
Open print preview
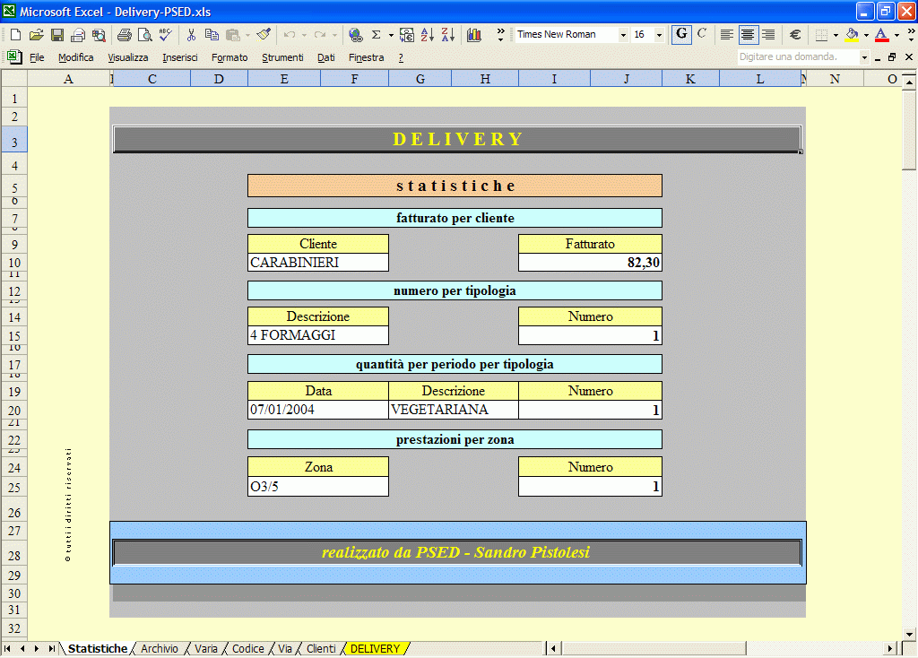pos(144,35)
